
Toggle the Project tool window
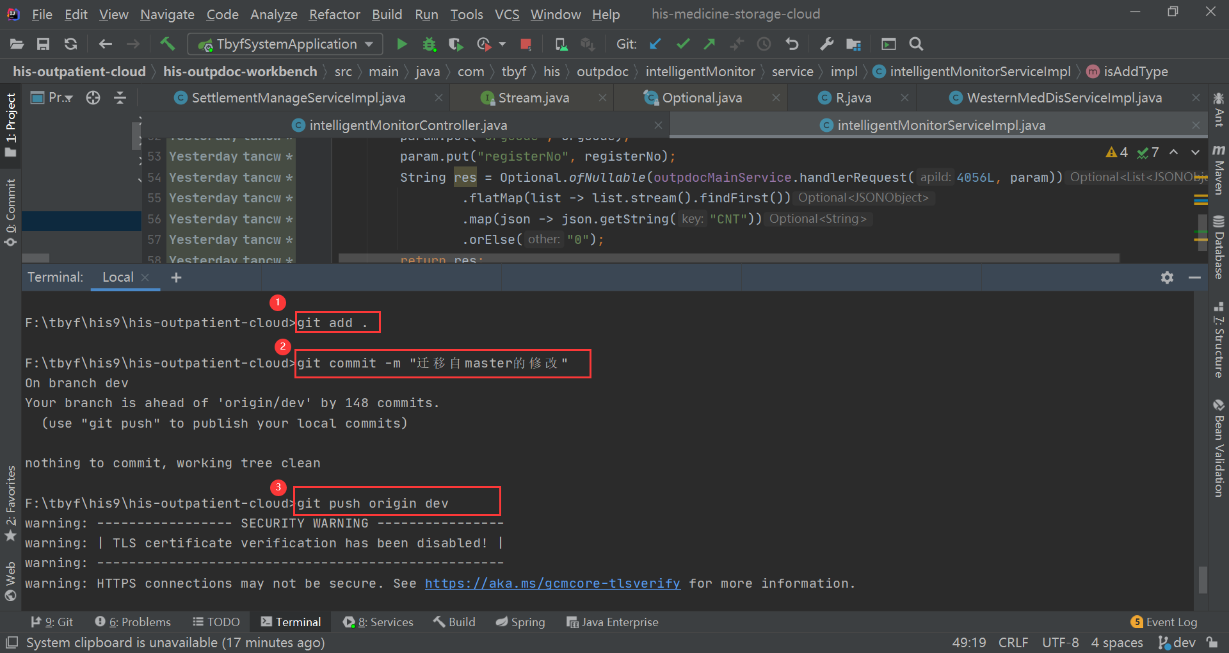click(x=10, y=120)
